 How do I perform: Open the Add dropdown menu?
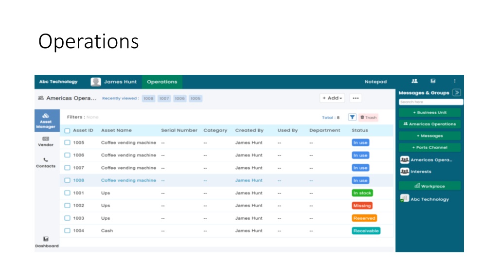tap(332, 98)
